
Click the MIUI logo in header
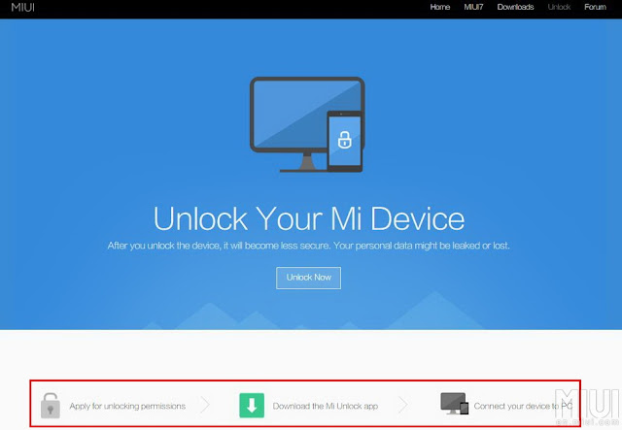pyautogui.click(x=23, y=7)
